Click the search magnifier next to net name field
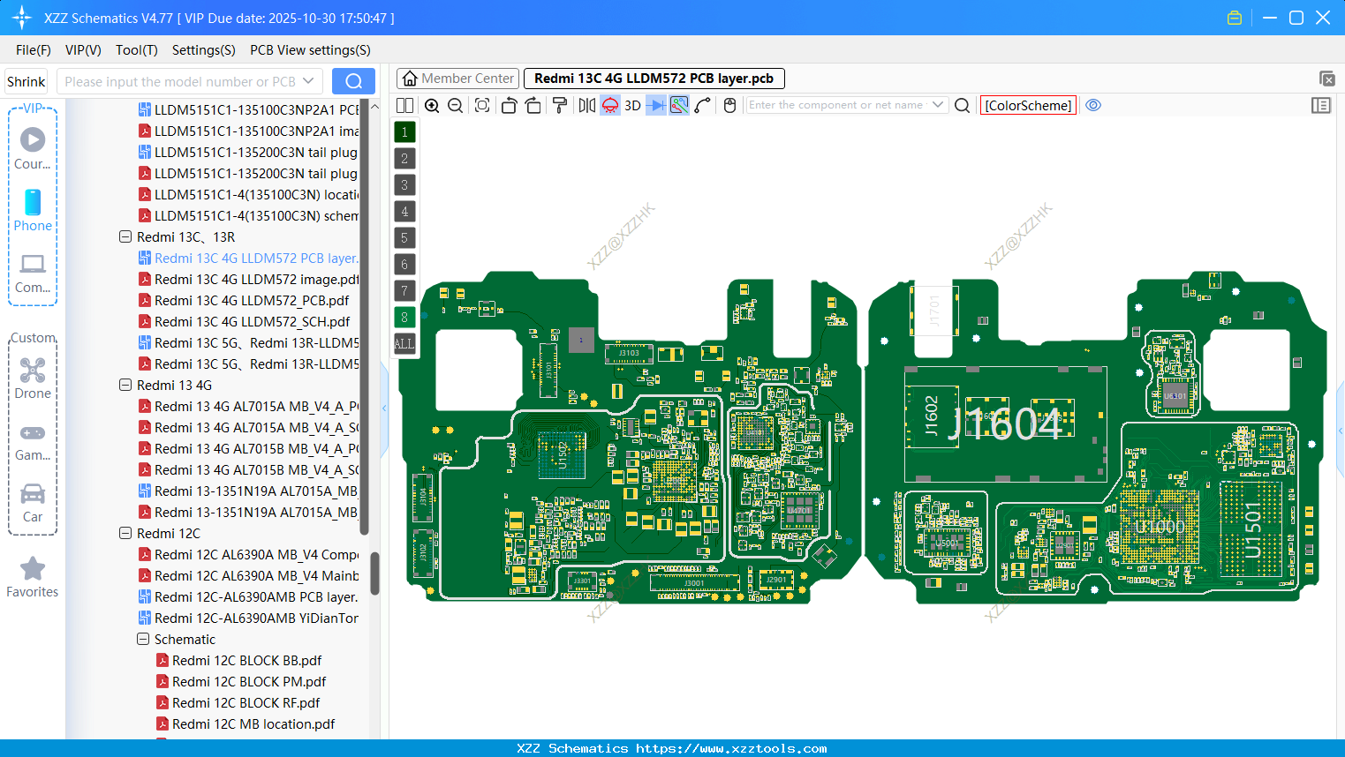Image resolution: width=1345 pixels, height=757 pixels. (x=962, y=105)
